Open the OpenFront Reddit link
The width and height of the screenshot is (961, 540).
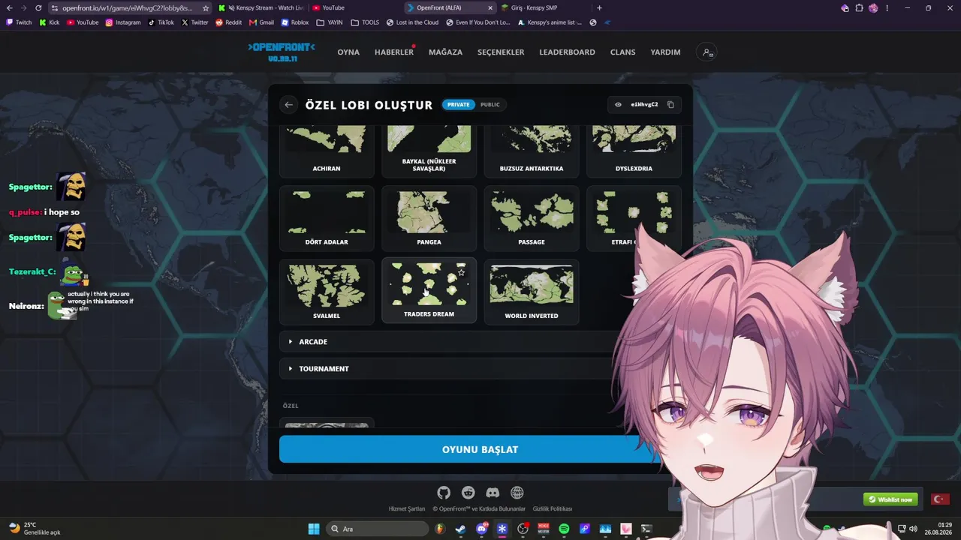click(468, 493)
